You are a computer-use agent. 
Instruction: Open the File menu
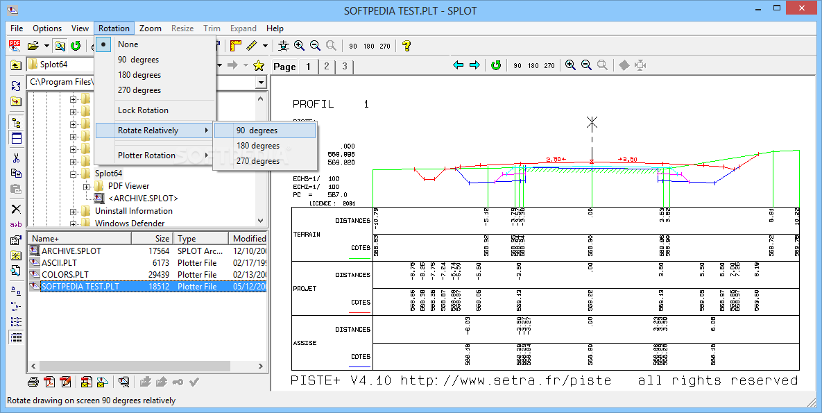pos(17,28)
